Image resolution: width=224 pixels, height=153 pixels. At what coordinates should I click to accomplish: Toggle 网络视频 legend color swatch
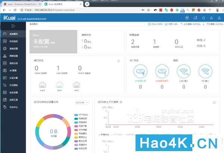click(x=76, y=119)
